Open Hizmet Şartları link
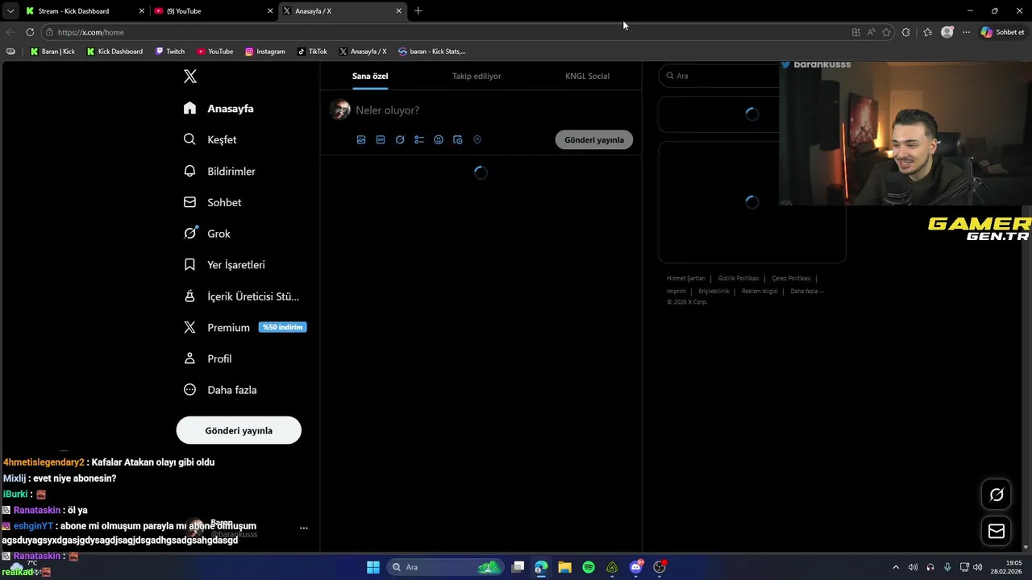This screenshot has height=580, width=1032. pyautogui.click(x=686, y=278)
